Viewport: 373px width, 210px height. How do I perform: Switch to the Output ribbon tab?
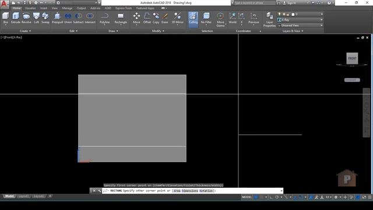point(81,8)
